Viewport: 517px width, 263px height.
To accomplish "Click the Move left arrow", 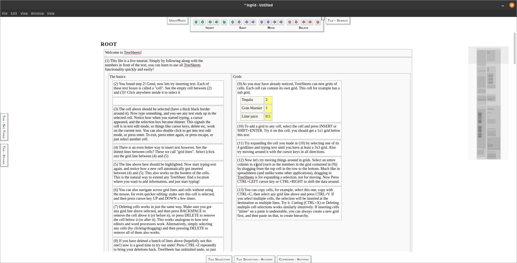I will [275, 22].
